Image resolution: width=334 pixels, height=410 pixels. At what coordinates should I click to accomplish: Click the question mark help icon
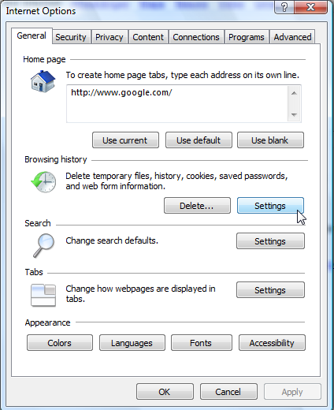click(284, 7)
